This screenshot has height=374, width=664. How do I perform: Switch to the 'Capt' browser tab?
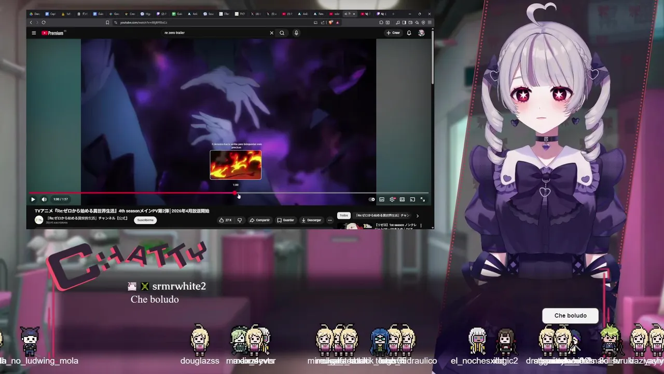(x=51, y=14)
